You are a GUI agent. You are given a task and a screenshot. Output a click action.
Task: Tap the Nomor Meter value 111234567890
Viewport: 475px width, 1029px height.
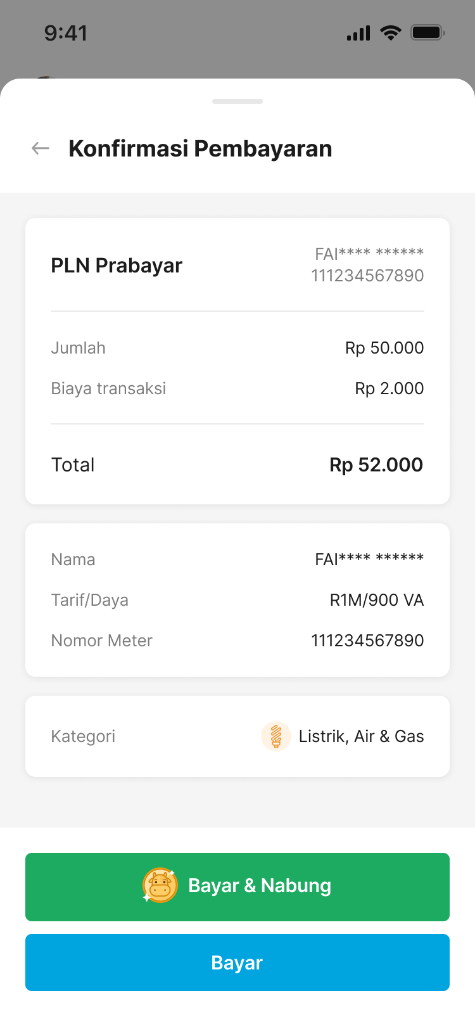click(x=367, y=641)
